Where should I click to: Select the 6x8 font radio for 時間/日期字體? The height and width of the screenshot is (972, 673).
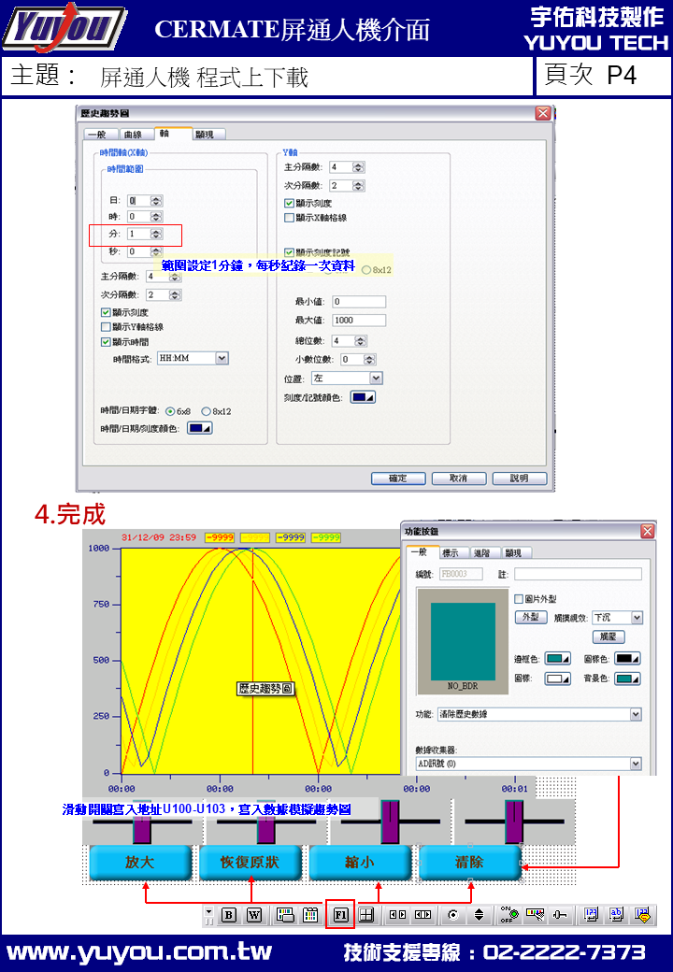coord(170,411)
